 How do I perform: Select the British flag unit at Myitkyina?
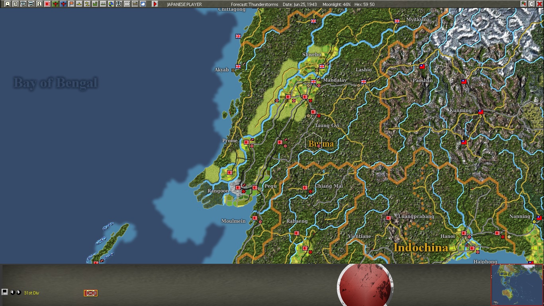tap(397, 21)
